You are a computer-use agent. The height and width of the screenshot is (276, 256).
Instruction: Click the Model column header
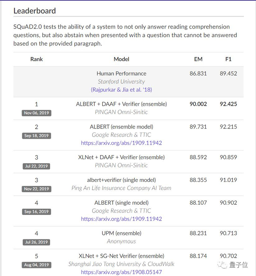[x=121, y=59]
